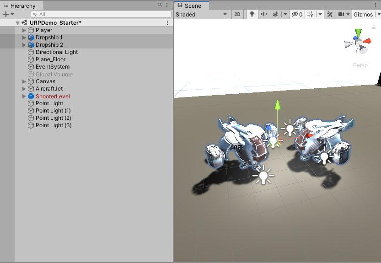Expand the ShooterLevel prefab in hierarchy
Image resolution: width=381 pixels, height=263 pixels.
pyautogui.click(x=25, y=97)
